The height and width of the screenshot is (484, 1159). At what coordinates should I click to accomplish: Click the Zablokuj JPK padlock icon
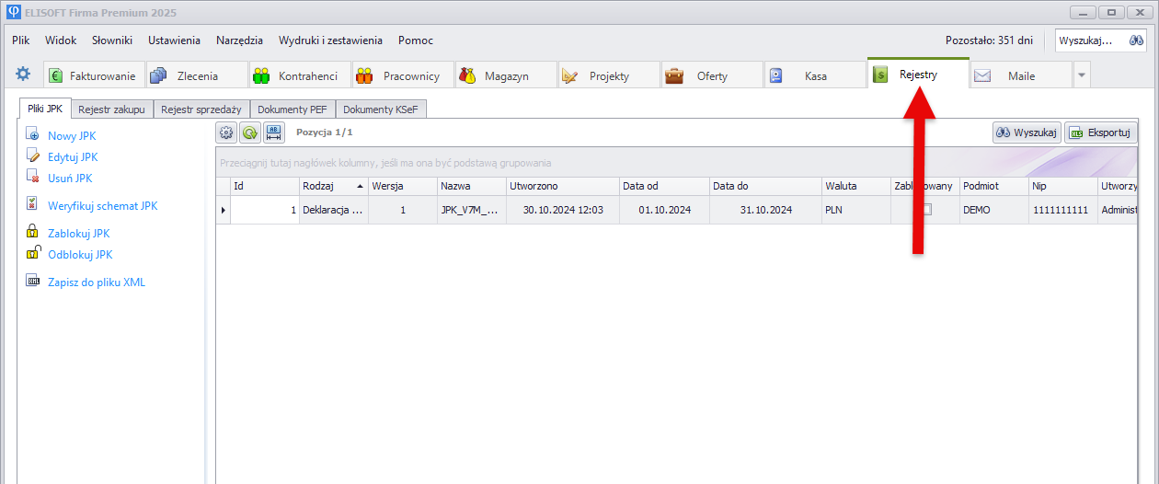(x=33, y=233)
